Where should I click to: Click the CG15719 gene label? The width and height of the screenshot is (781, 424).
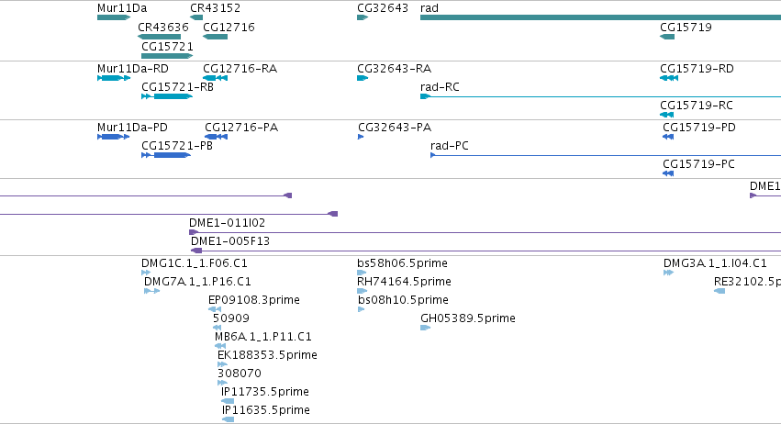[686, 27]
